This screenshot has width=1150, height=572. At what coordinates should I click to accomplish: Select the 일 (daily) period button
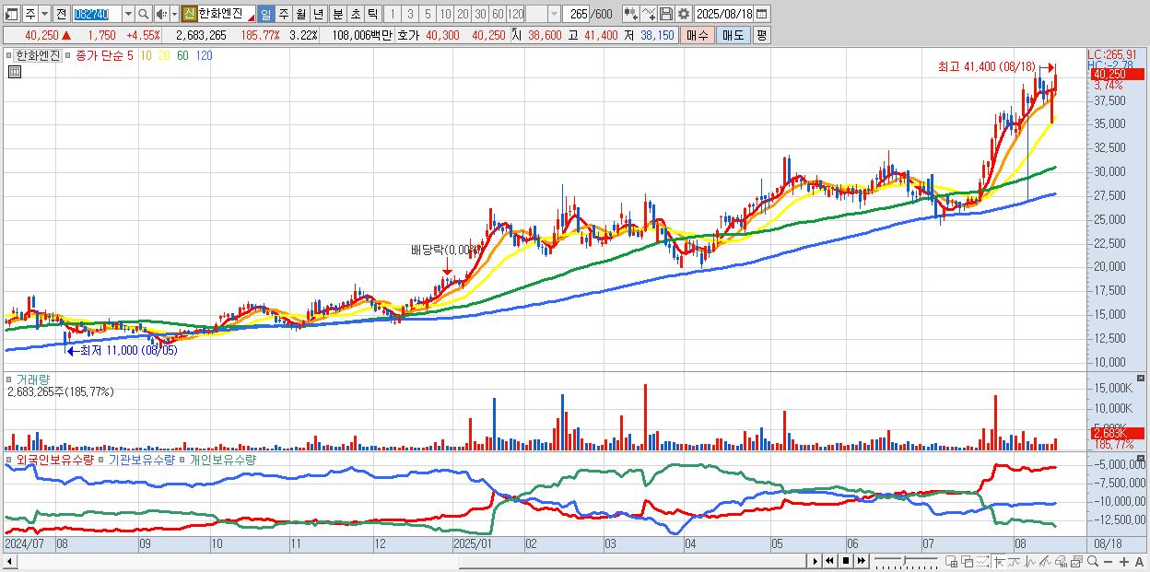[x=265, y=14]
